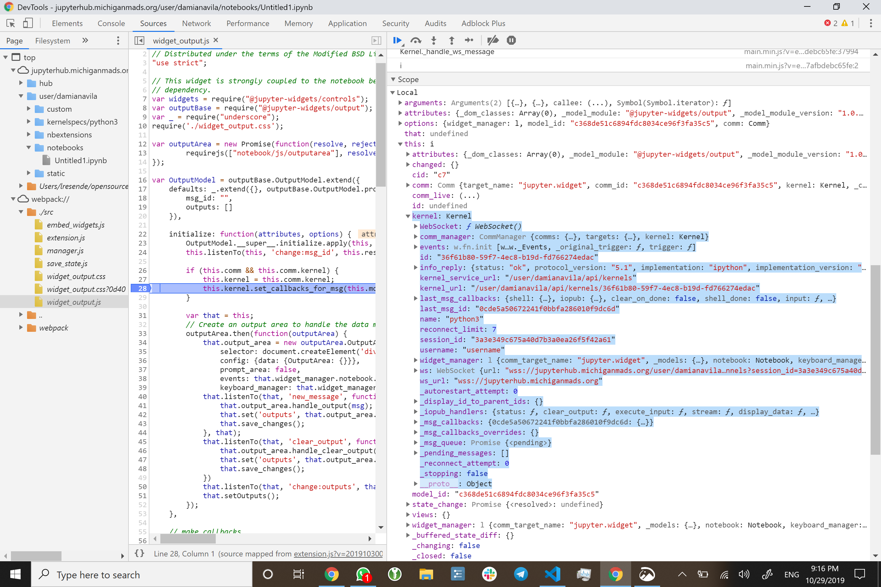Resume script execution in the debugger

pyautogui.click(x=398, y=40)
